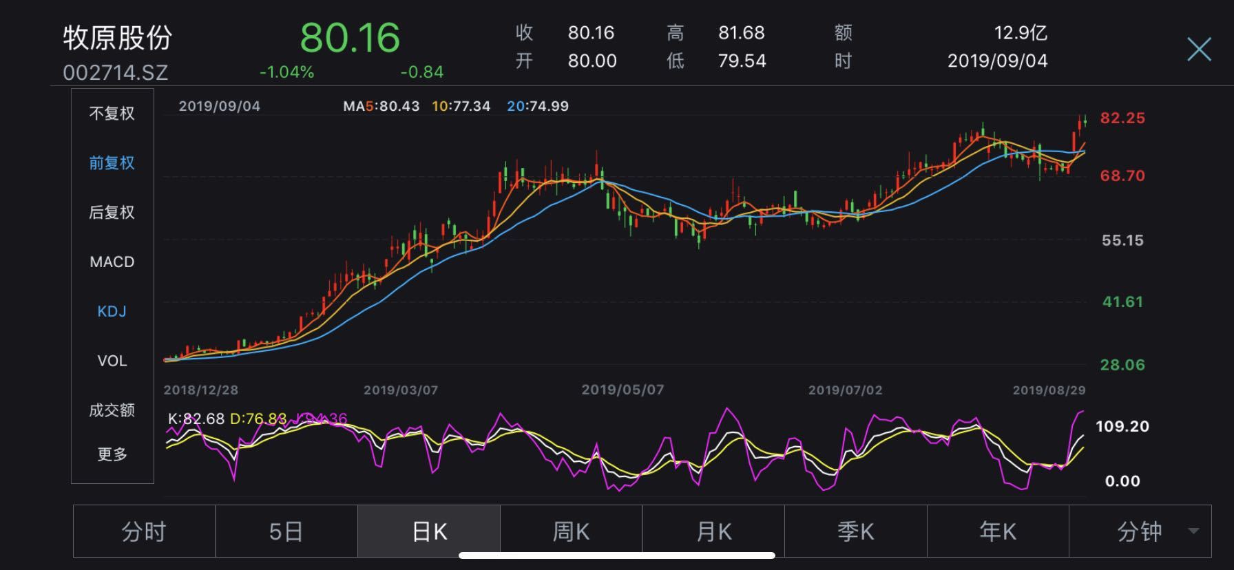Click the 28.06 price axis label
Viewport: 1234px width, 570px height.
[x=1122, y=366]
